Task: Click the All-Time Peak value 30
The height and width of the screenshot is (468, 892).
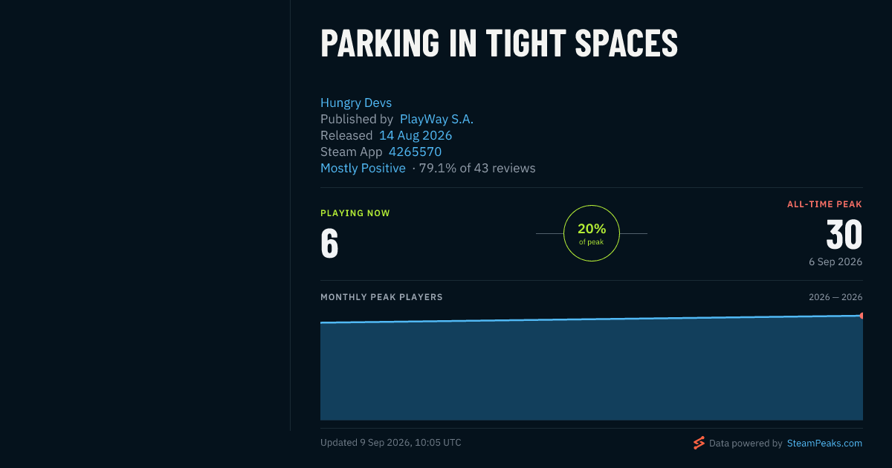Action: 844,235
